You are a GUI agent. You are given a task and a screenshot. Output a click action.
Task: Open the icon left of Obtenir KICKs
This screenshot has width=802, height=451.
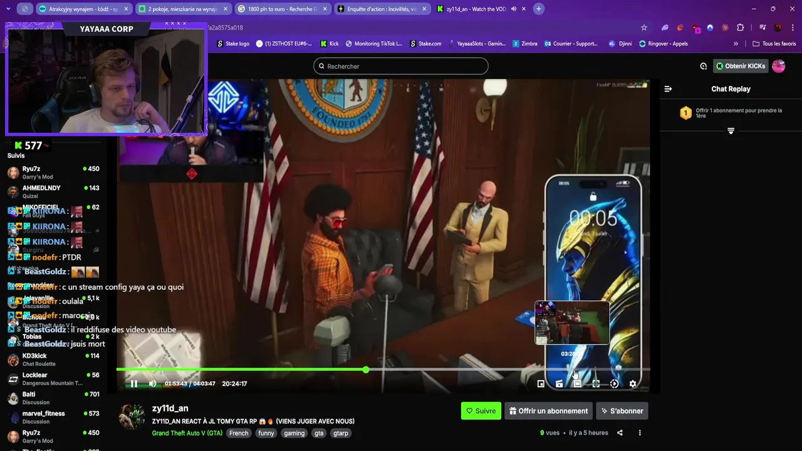(703, 66)
